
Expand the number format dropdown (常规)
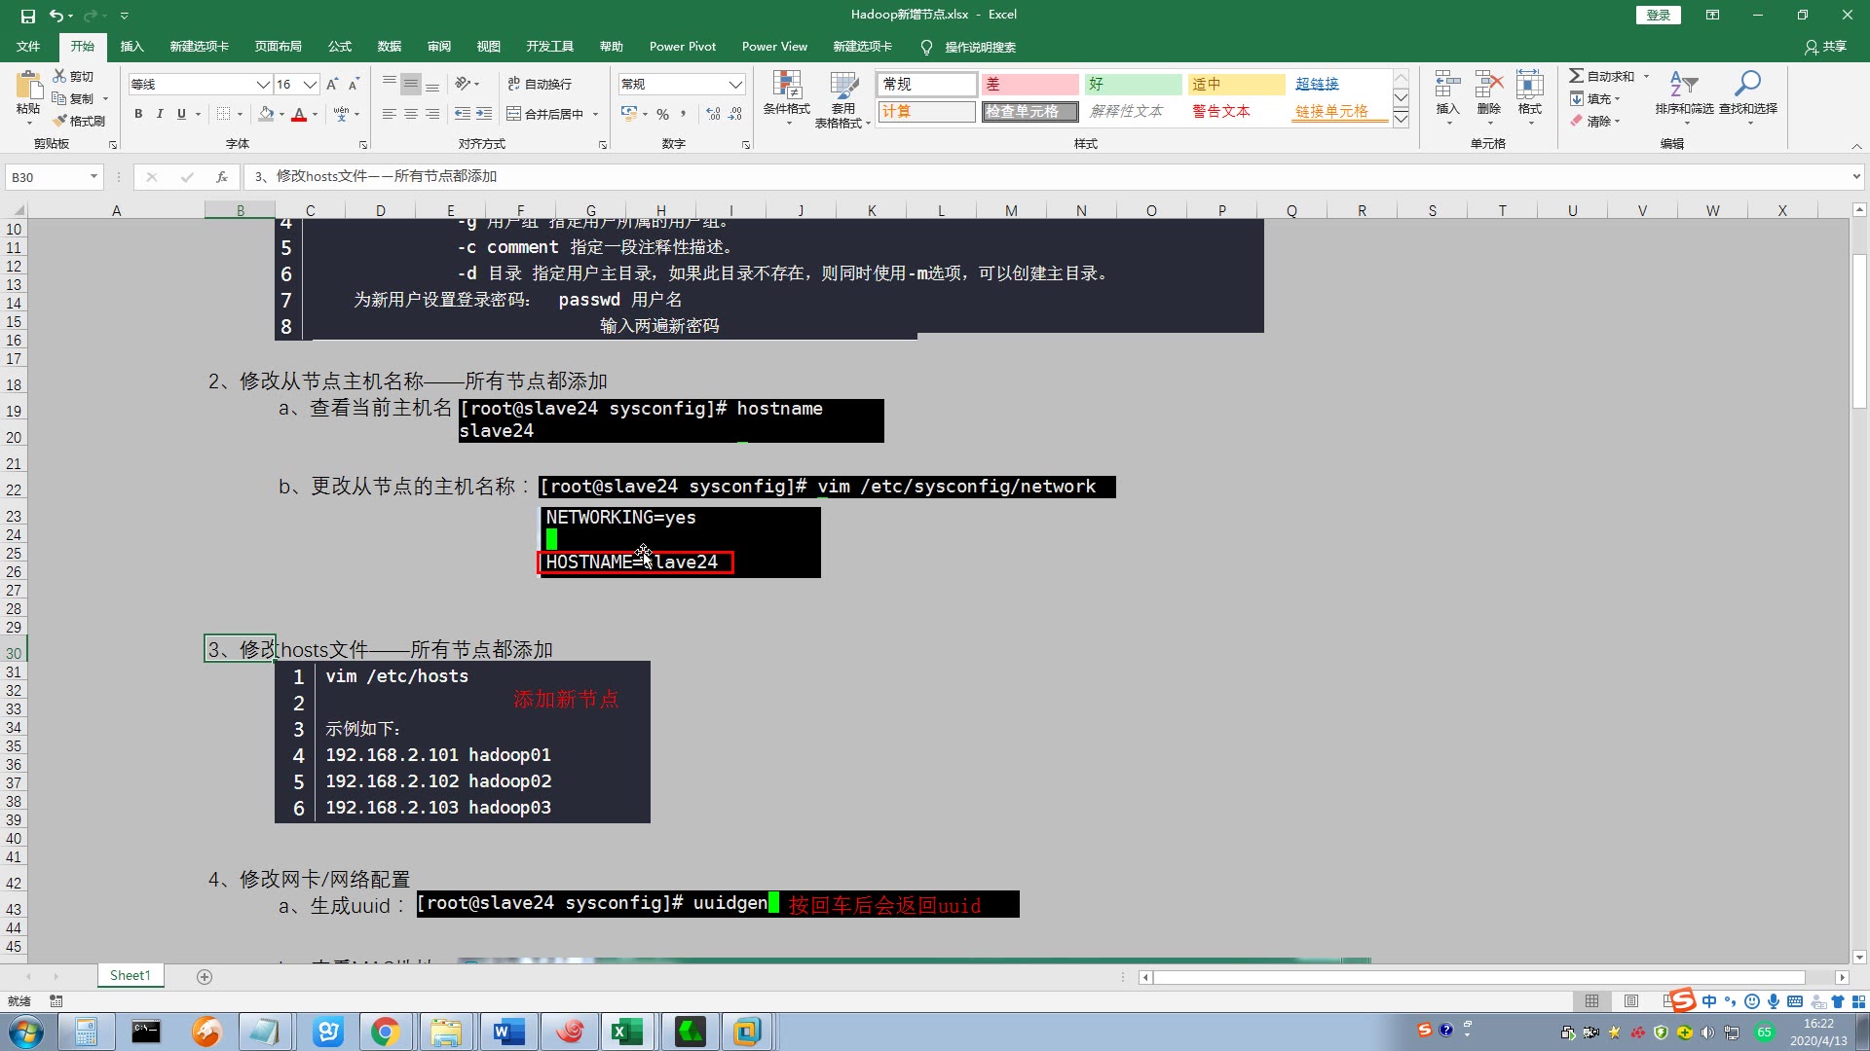735,84
